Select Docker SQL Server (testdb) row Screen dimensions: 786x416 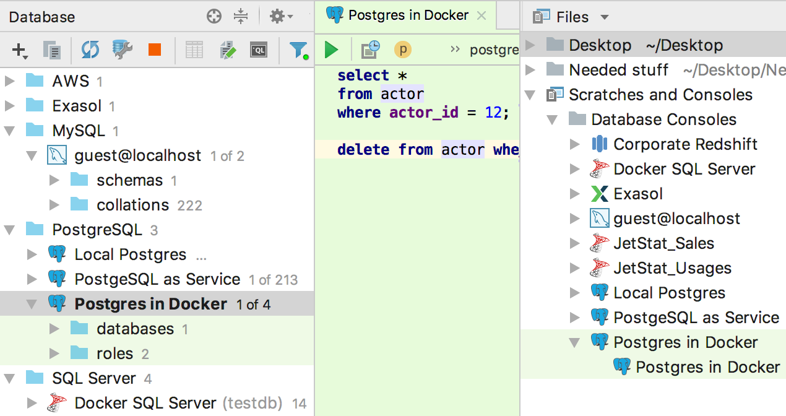click(x=157, y=404)
